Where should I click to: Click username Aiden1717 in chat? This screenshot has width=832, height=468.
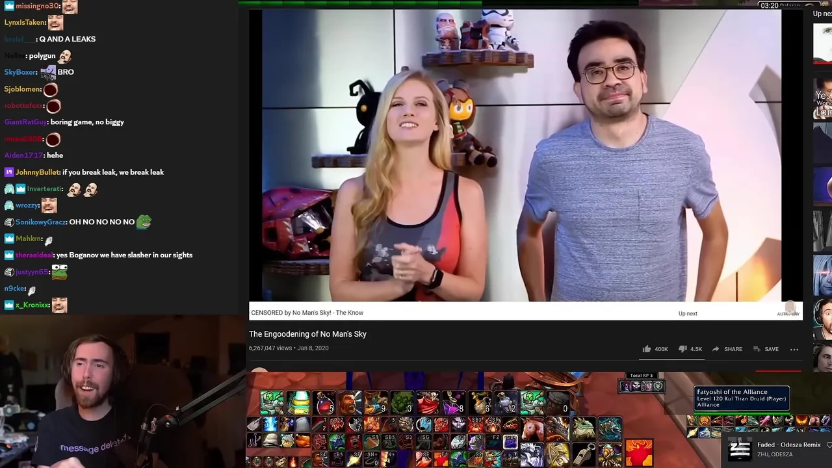click(x=23, y=155)
